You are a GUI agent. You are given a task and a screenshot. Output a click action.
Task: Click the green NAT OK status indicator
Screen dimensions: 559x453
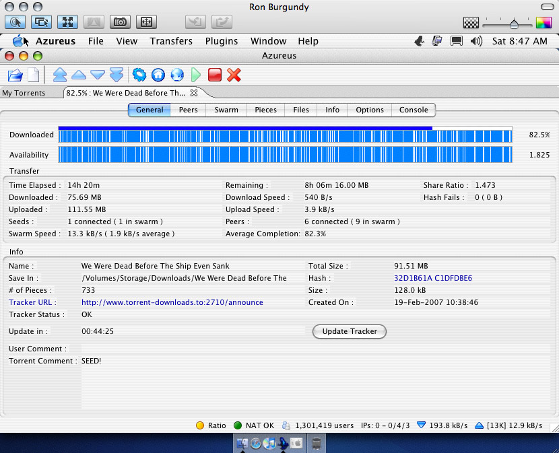point(238,425)
